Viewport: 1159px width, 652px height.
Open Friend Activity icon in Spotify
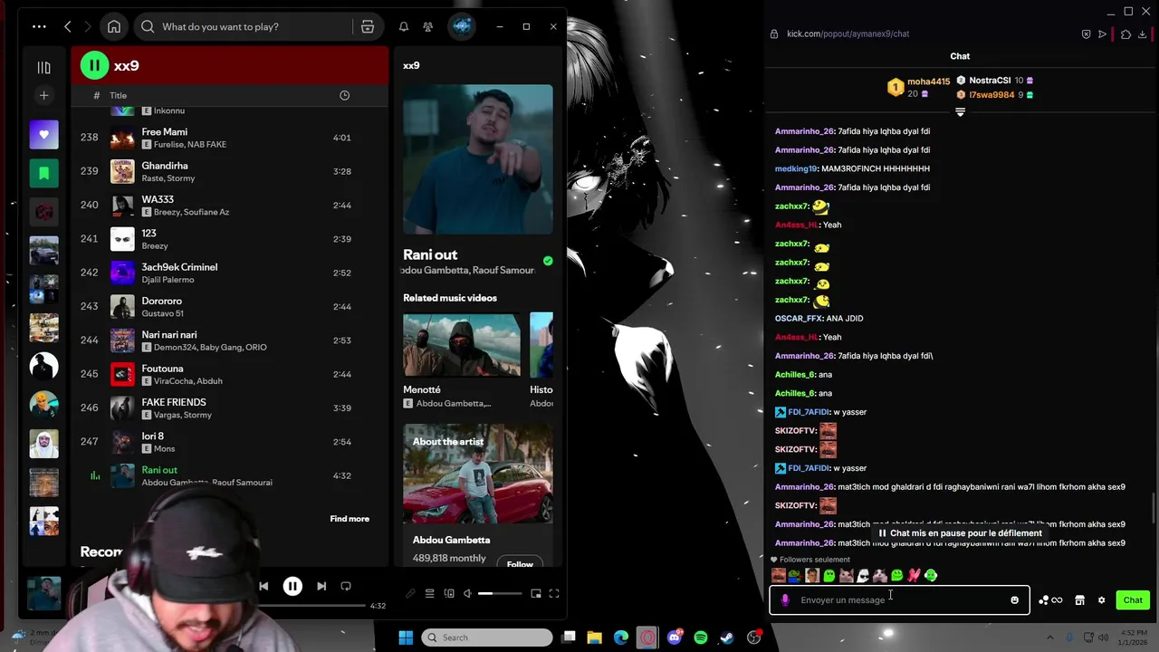click(x=428, y=26)
